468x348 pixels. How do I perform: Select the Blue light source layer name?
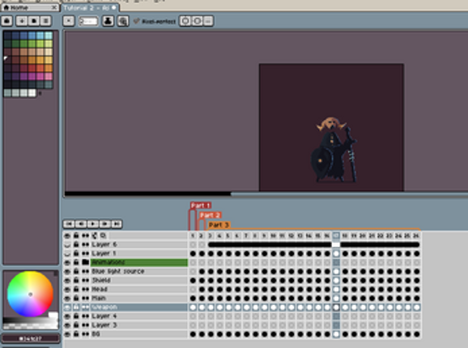(118, 271)
